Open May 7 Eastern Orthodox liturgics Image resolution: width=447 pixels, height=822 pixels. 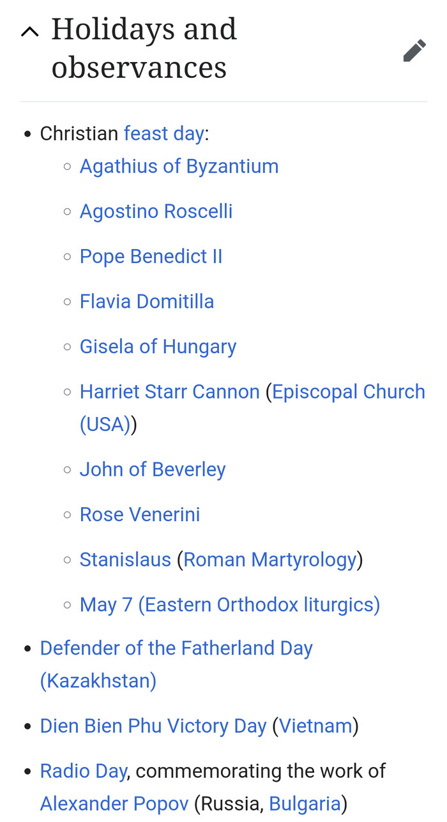(x=229, y=604)
